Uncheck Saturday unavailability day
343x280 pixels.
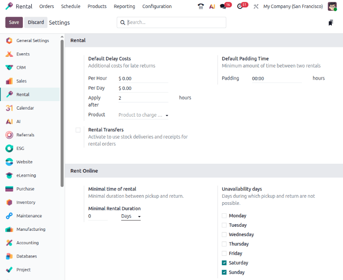(x=224, y=263)
